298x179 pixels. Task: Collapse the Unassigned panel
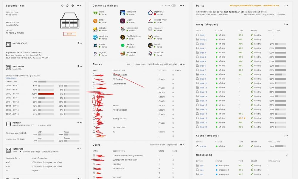pos(287,155)
